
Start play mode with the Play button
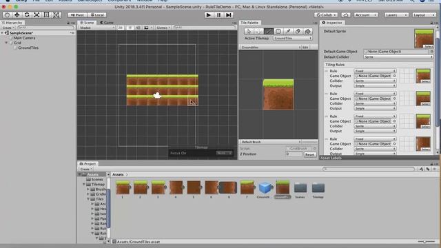[x=208, y=15]
